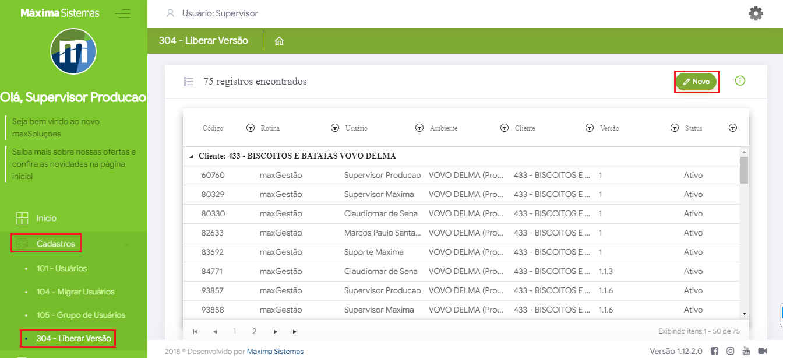Viewport: 790px width, 358px height.
Task: Click the list icon beside records count
Action: [x=188, y=82]
